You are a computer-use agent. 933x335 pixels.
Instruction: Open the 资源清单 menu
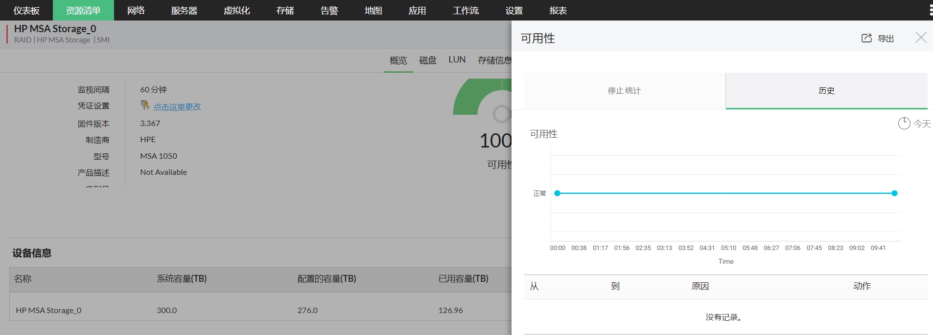83,10
